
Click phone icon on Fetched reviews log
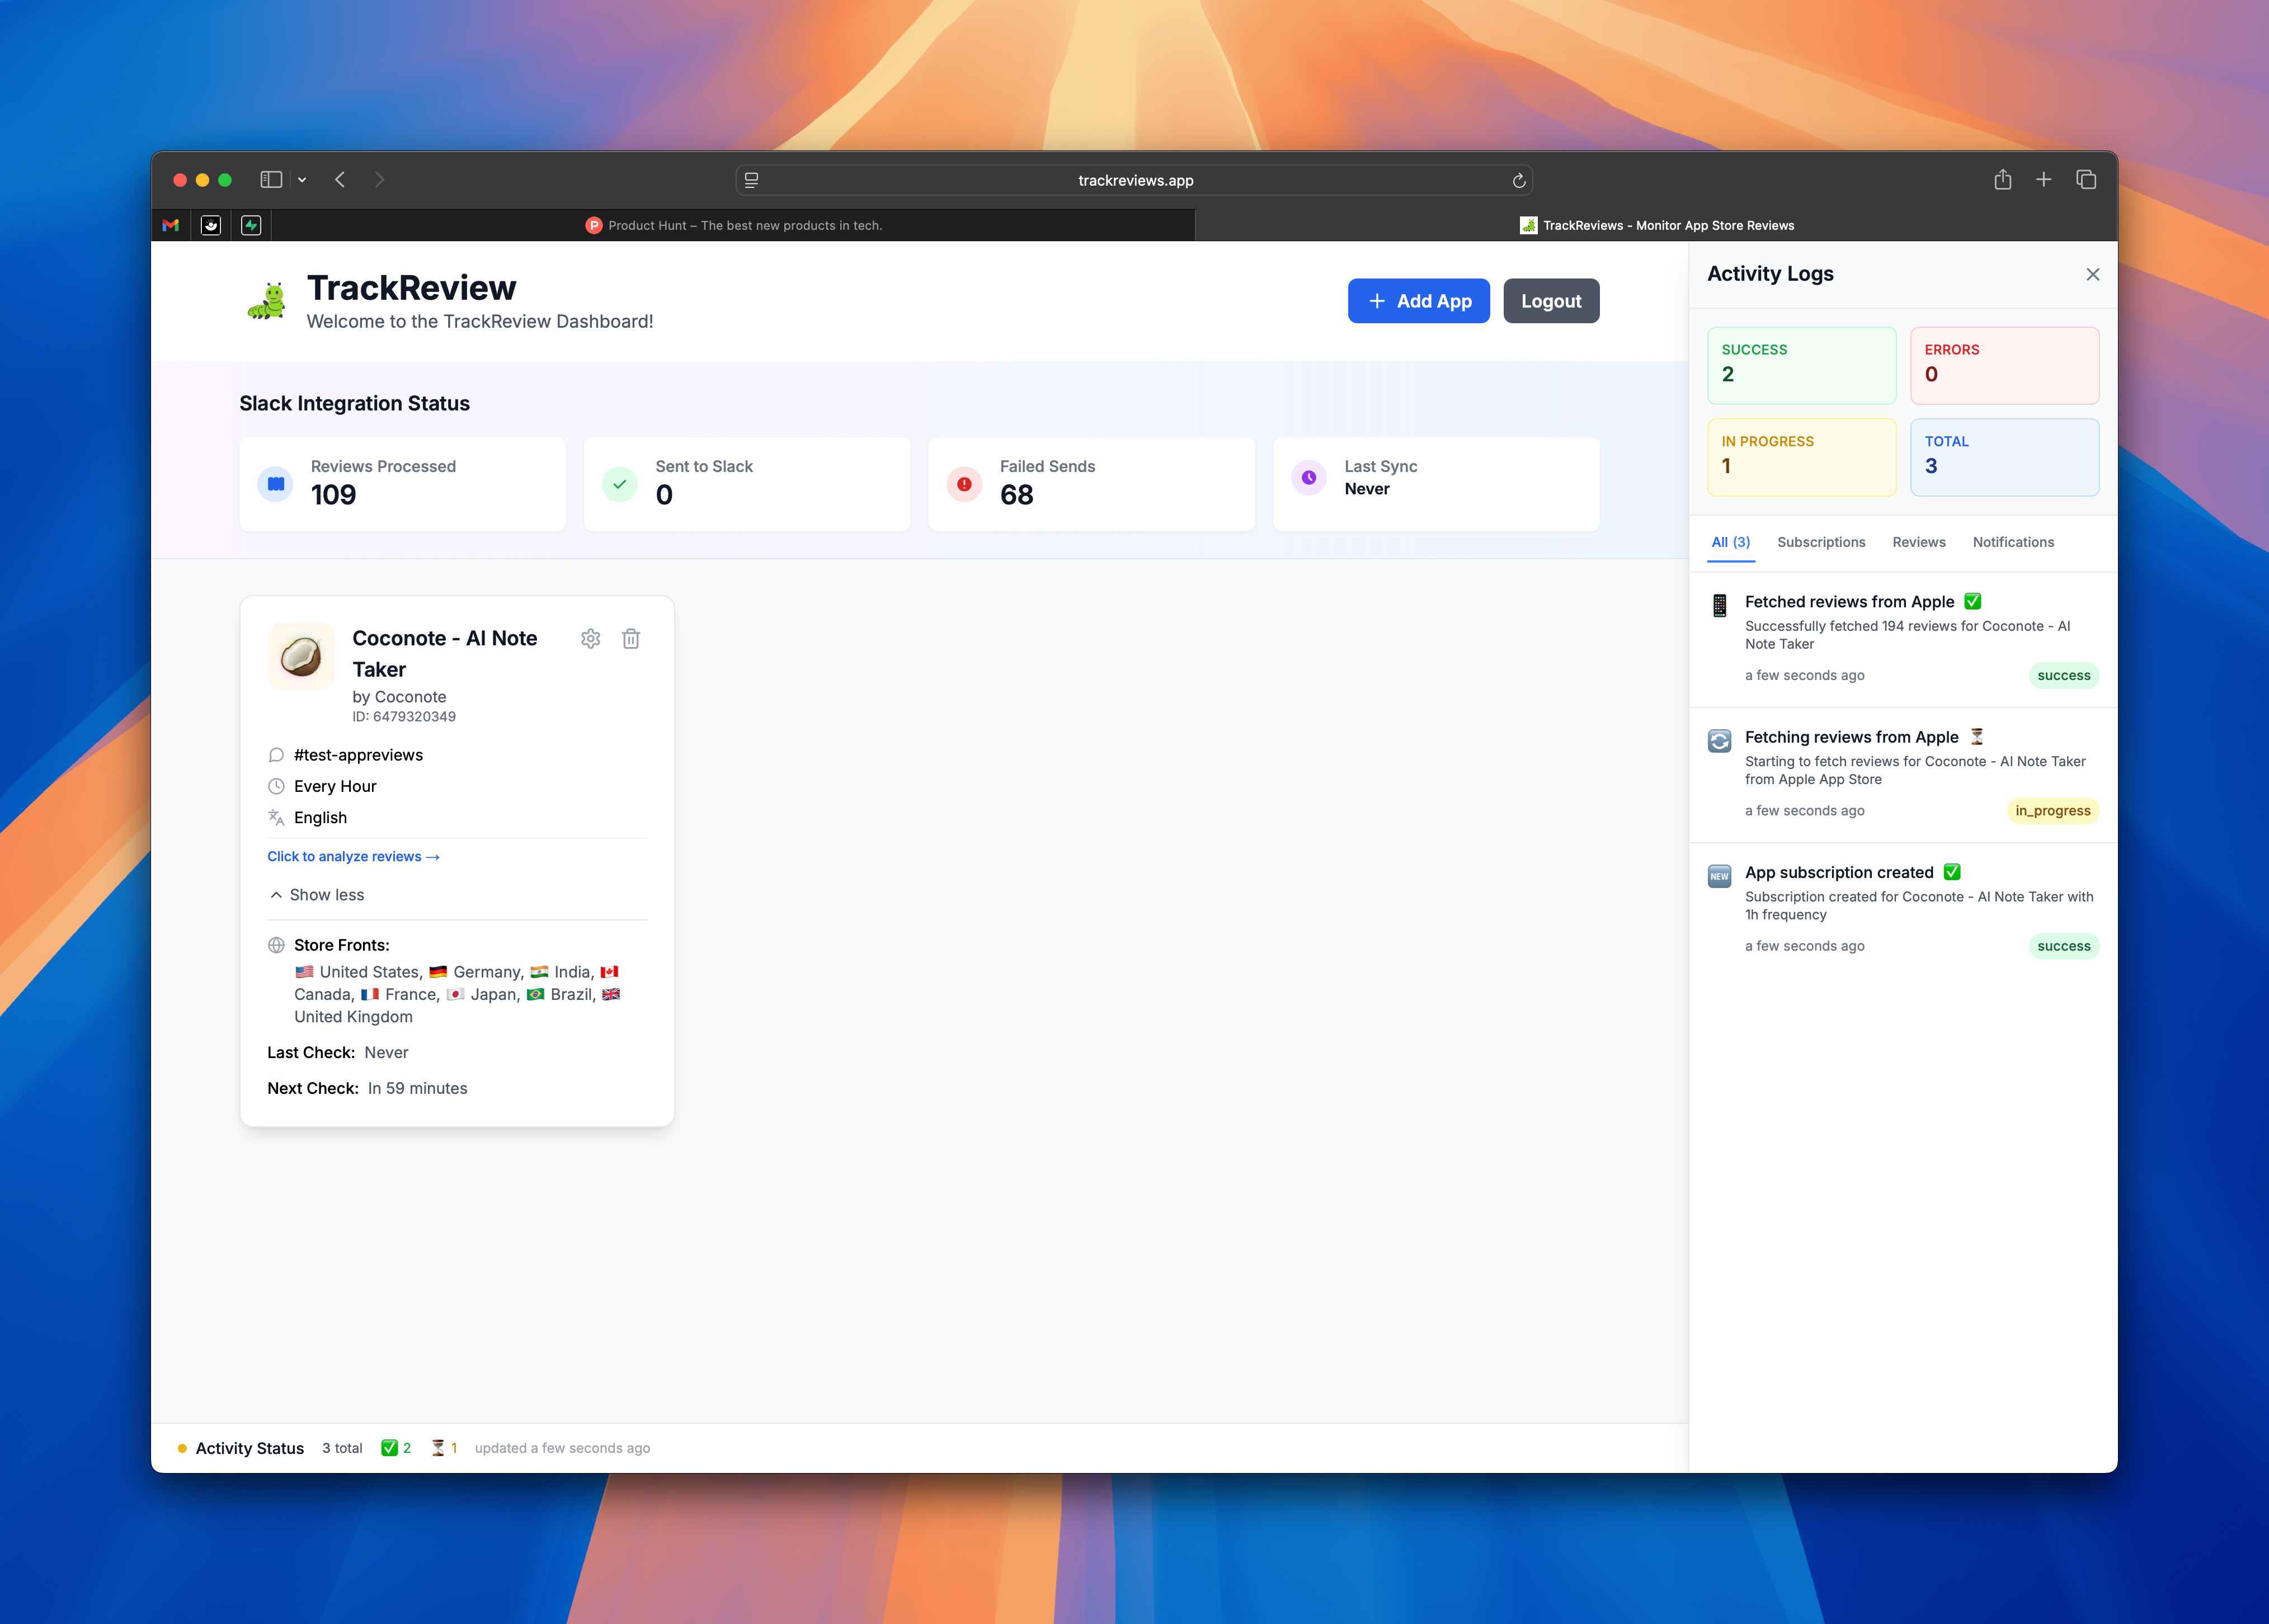[1720, 605]
